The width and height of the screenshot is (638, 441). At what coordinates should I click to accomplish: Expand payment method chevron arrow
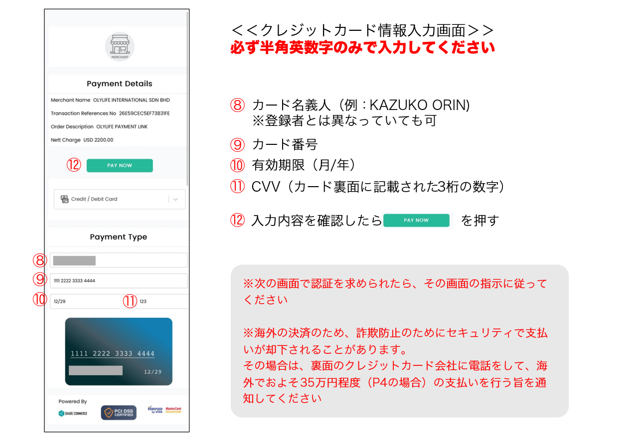(176, 199)
